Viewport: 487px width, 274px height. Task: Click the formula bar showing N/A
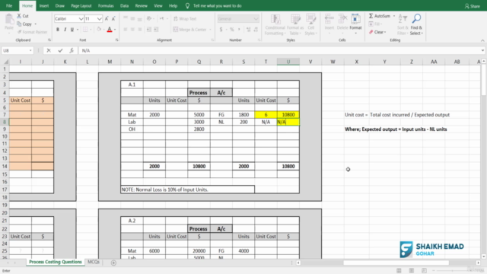click(x=279, y=50)
